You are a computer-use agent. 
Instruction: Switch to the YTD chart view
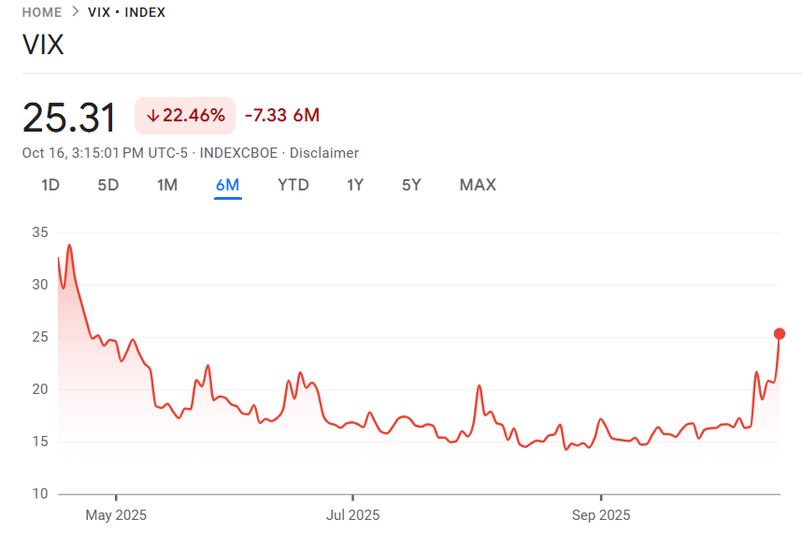pos(294,185)
